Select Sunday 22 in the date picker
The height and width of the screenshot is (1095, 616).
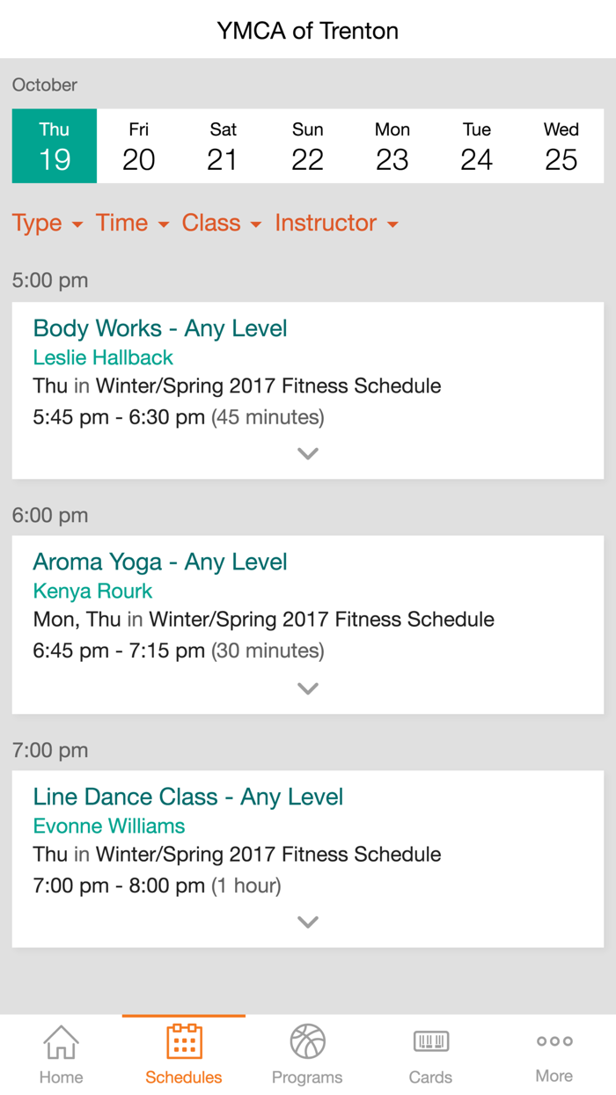coord(307,145)
